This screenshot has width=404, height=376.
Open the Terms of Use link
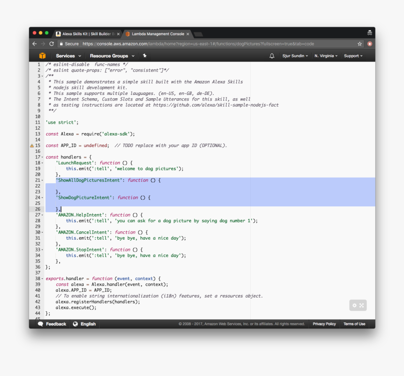[x=354, y=324]
